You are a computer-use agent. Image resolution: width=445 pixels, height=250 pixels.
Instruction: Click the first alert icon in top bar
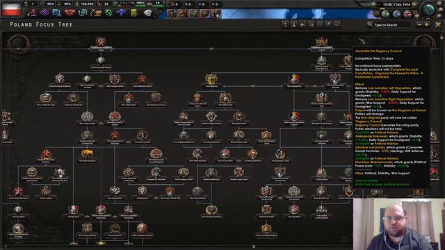172,13
